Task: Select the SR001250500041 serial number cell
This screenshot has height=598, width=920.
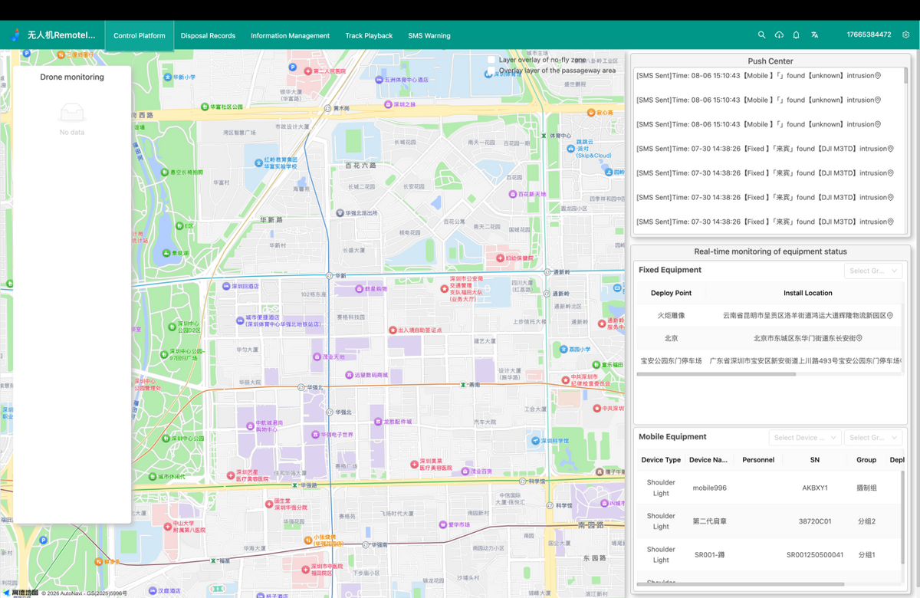Action: click(814, 554)
